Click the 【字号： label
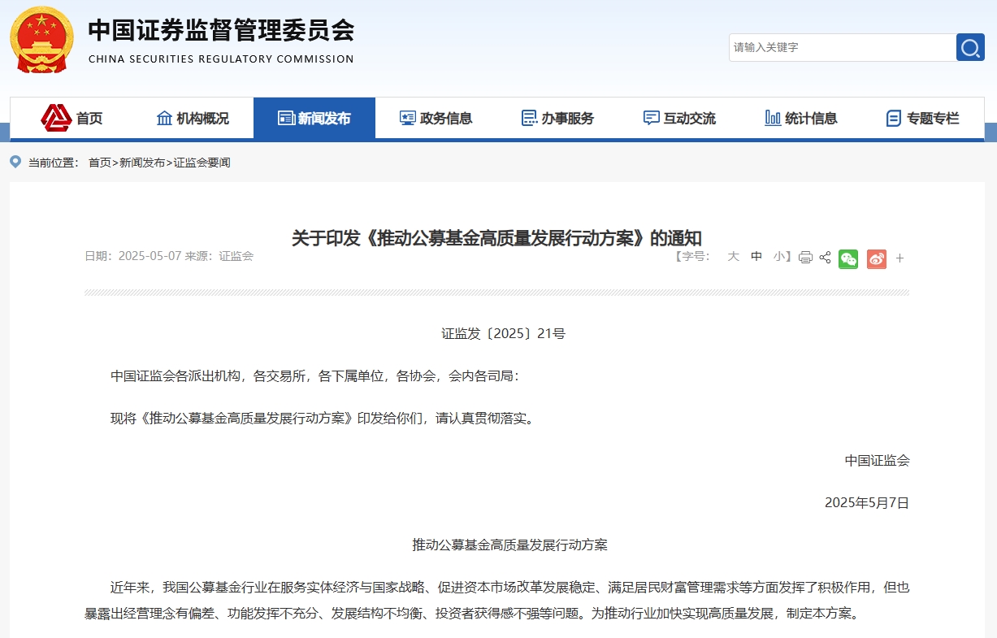 pyautogui.click(x=692, y=256)
